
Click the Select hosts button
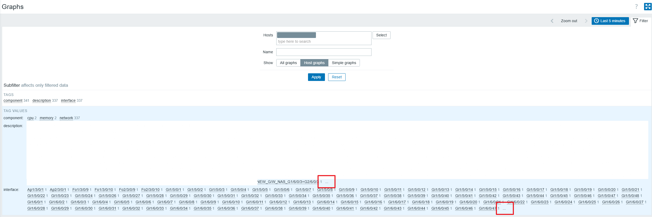pos(381,35)
